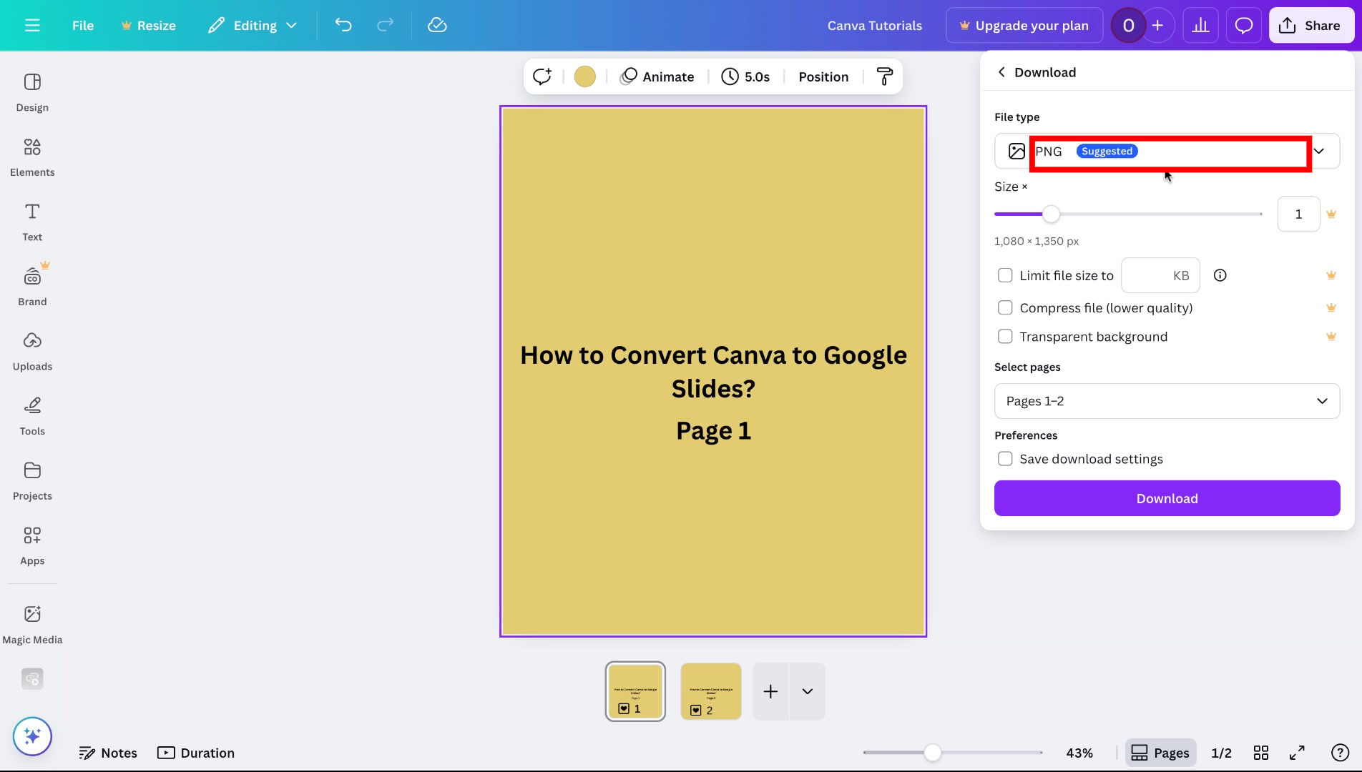Viewport: 1362px width, 772px height.
Task: Open the File menu
Action: pos(82,25)
